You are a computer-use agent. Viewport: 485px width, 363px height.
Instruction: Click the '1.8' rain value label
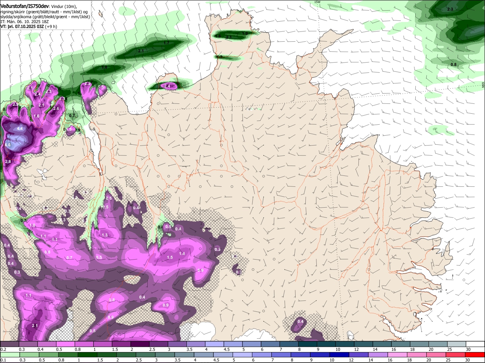point(105,67)
